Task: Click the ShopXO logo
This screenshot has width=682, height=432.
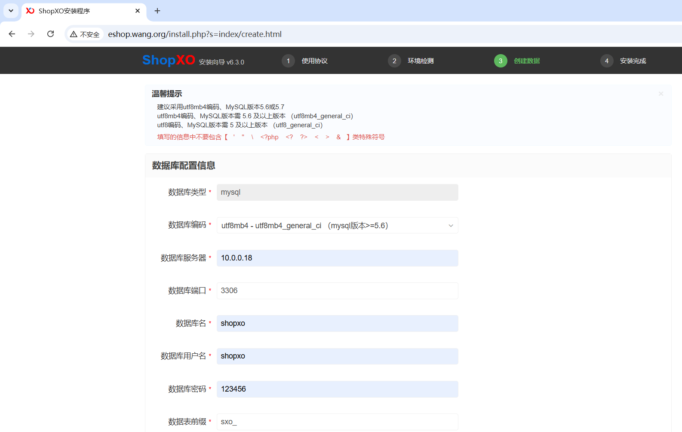Action: click(x=169, y=60)
